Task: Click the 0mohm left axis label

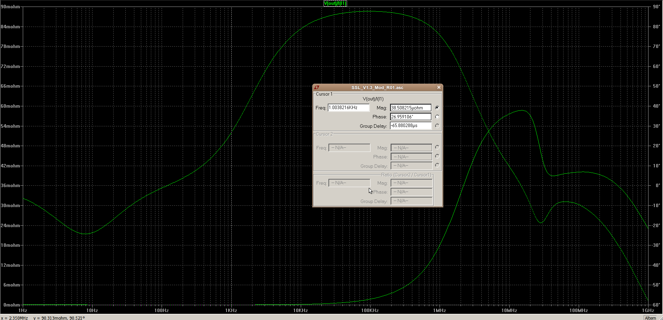Action: 12,305
